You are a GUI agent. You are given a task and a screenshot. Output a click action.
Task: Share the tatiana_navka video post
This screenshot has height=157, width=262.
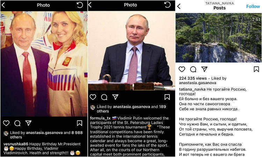pyautogui.click(x=204, y=69)
